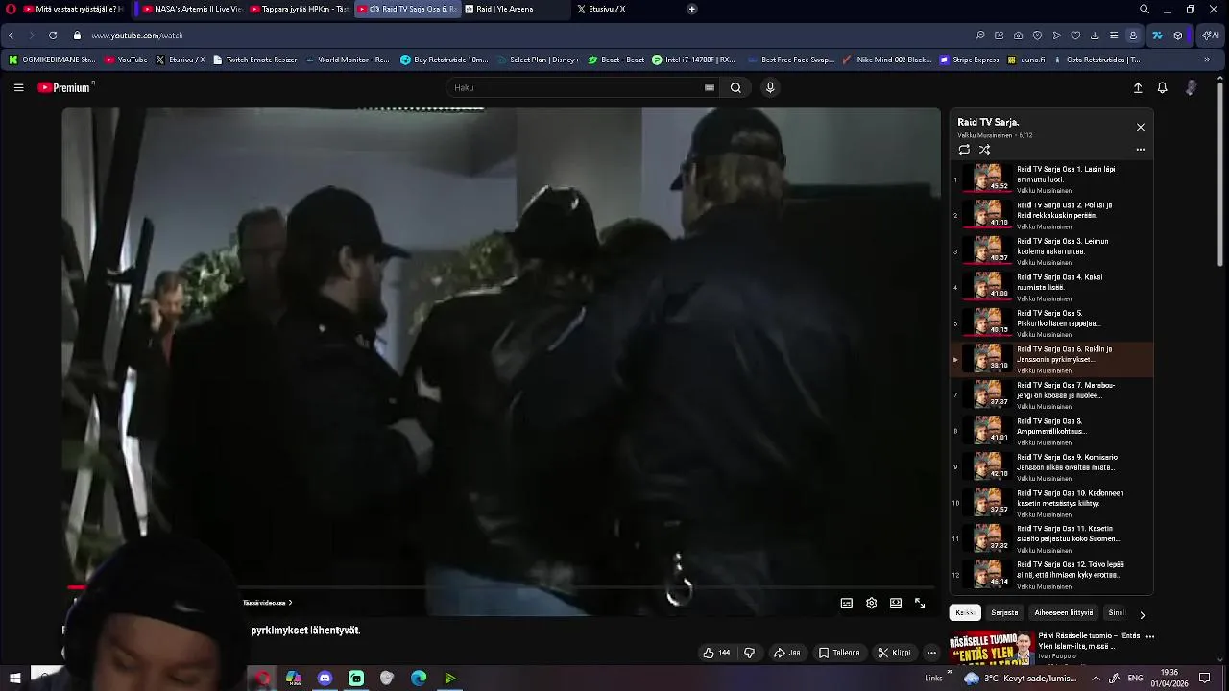Switch to theater mode in player
Screen dimensions: 1229x691
coord(896,603)
